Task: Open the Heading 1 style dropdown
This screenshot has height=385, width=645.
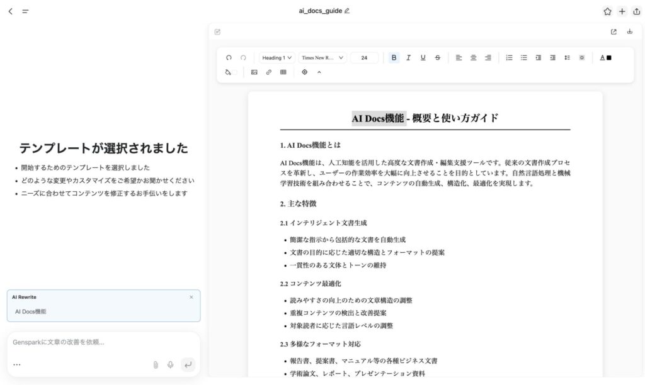Action: tap(277, 58)
